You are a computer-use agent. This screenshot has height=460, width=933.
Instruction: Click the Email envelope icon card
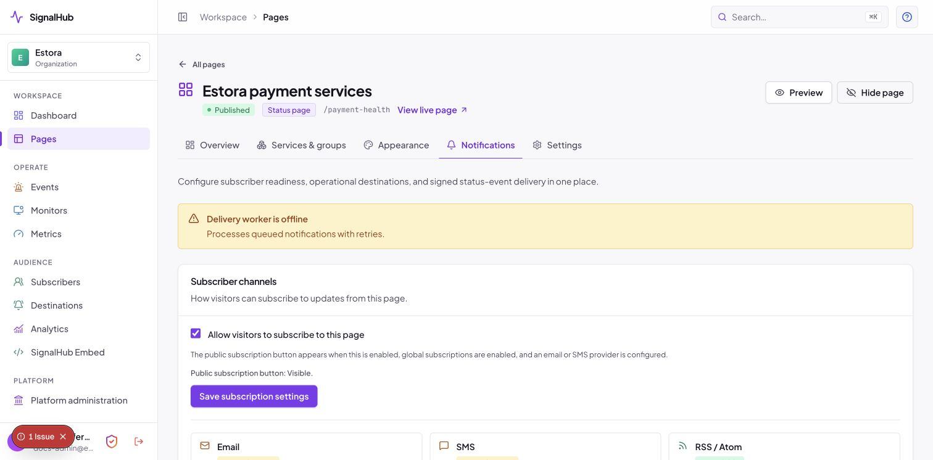click(205, 446)
